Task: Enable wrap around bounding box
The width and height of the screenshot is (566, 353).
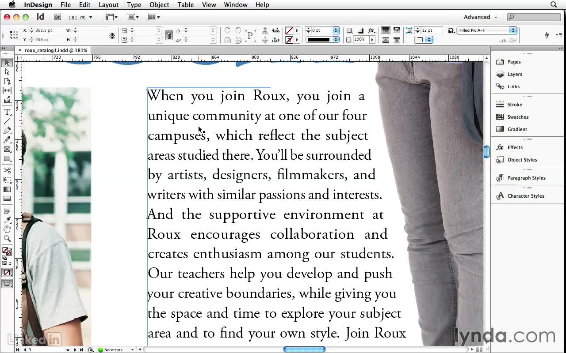Action: (397, 30)
